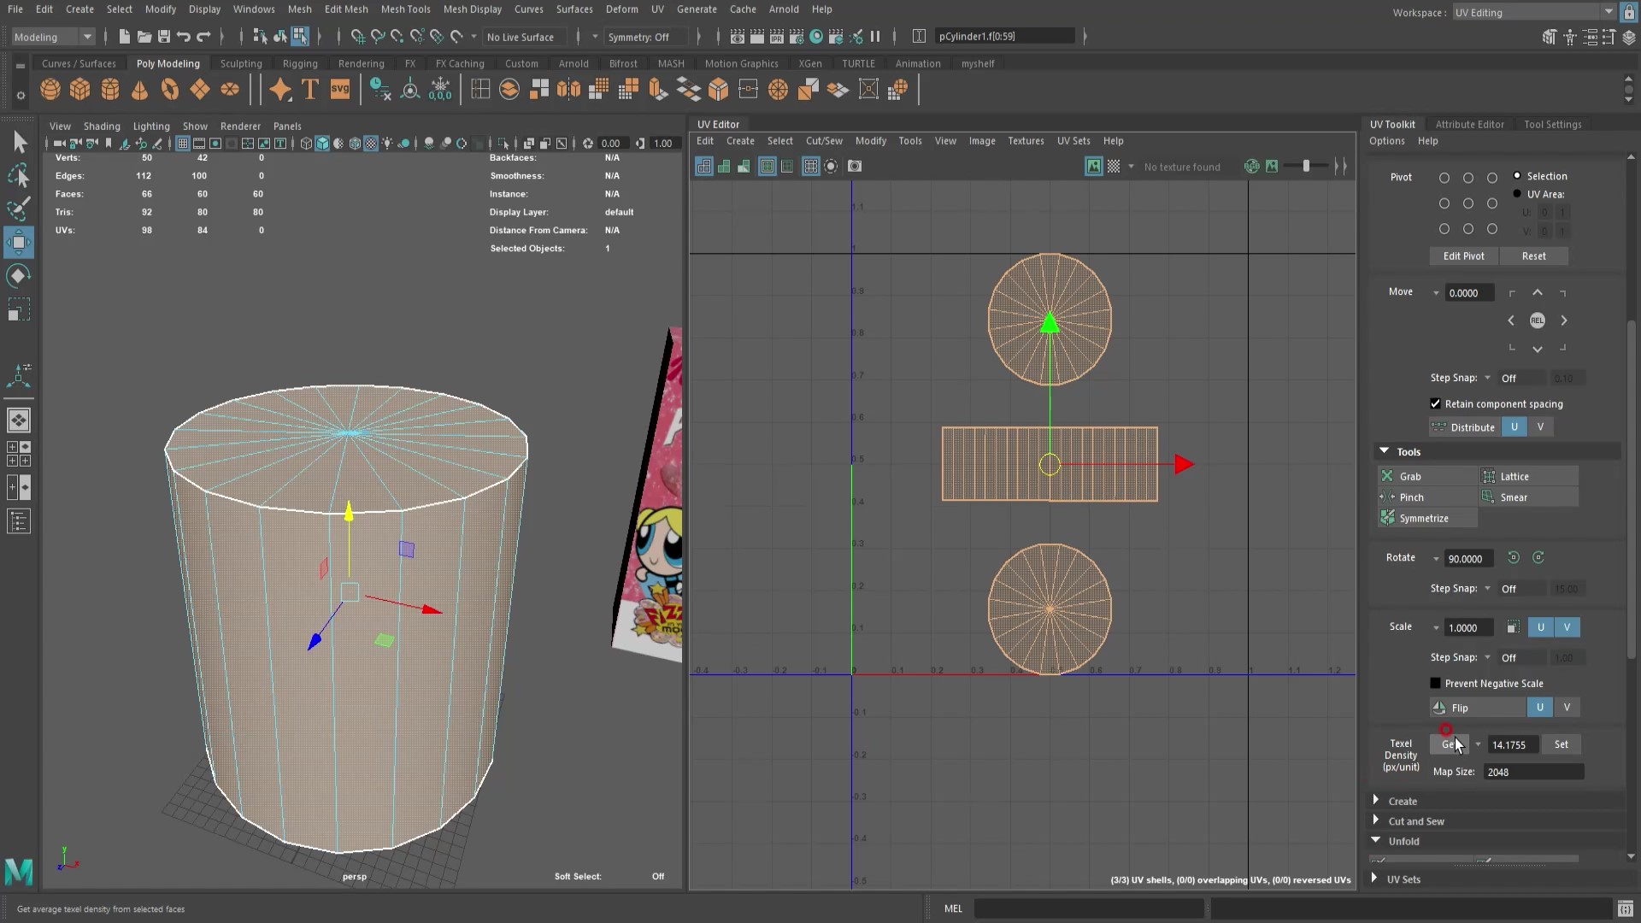Open the Cut/Sew menu in UV Editor
This screenshot has height=923, width=1641.
pos(824,141)
